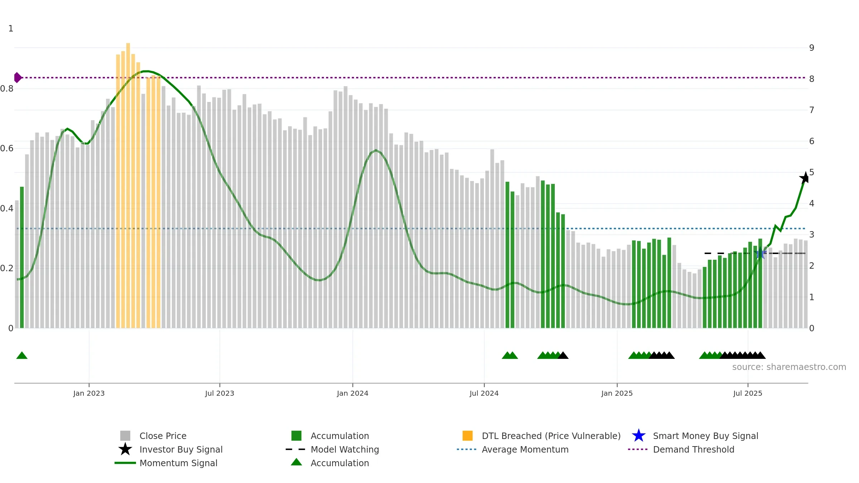Viewport: 859px width, 483px height.
Task: Toggle the Smart Money Buy Signal label
Action: point(705,436)
